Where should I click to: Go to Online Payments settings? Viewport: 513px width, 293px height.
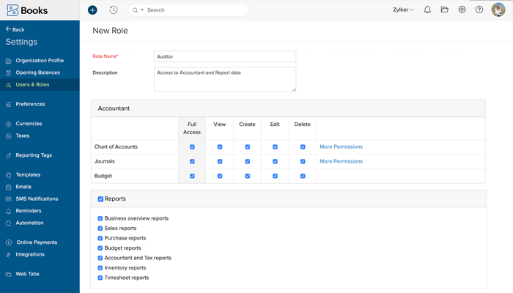(36, 242)
